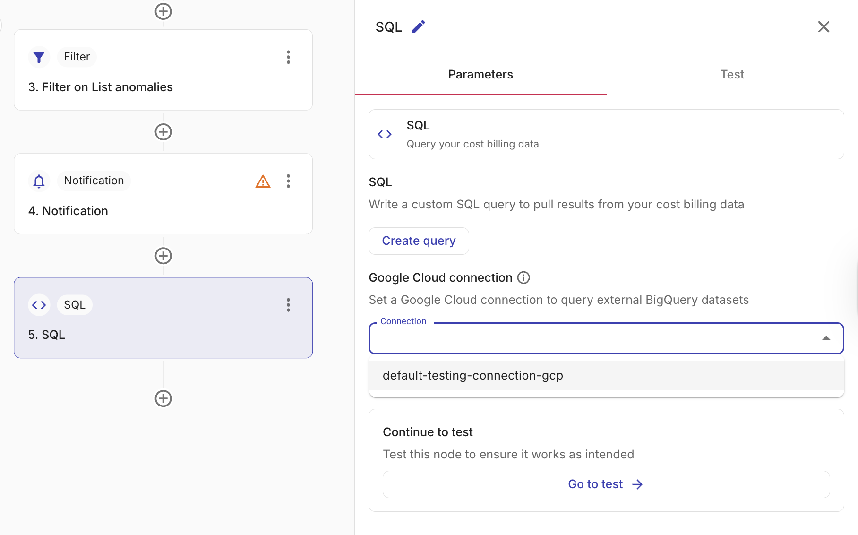Open the three-dot menu on the Filter node
The image size is (858, 535).
[288, 57]
